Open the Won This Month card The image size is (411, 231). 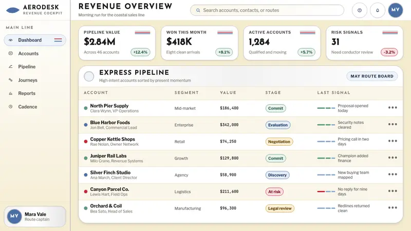point(199,43)
